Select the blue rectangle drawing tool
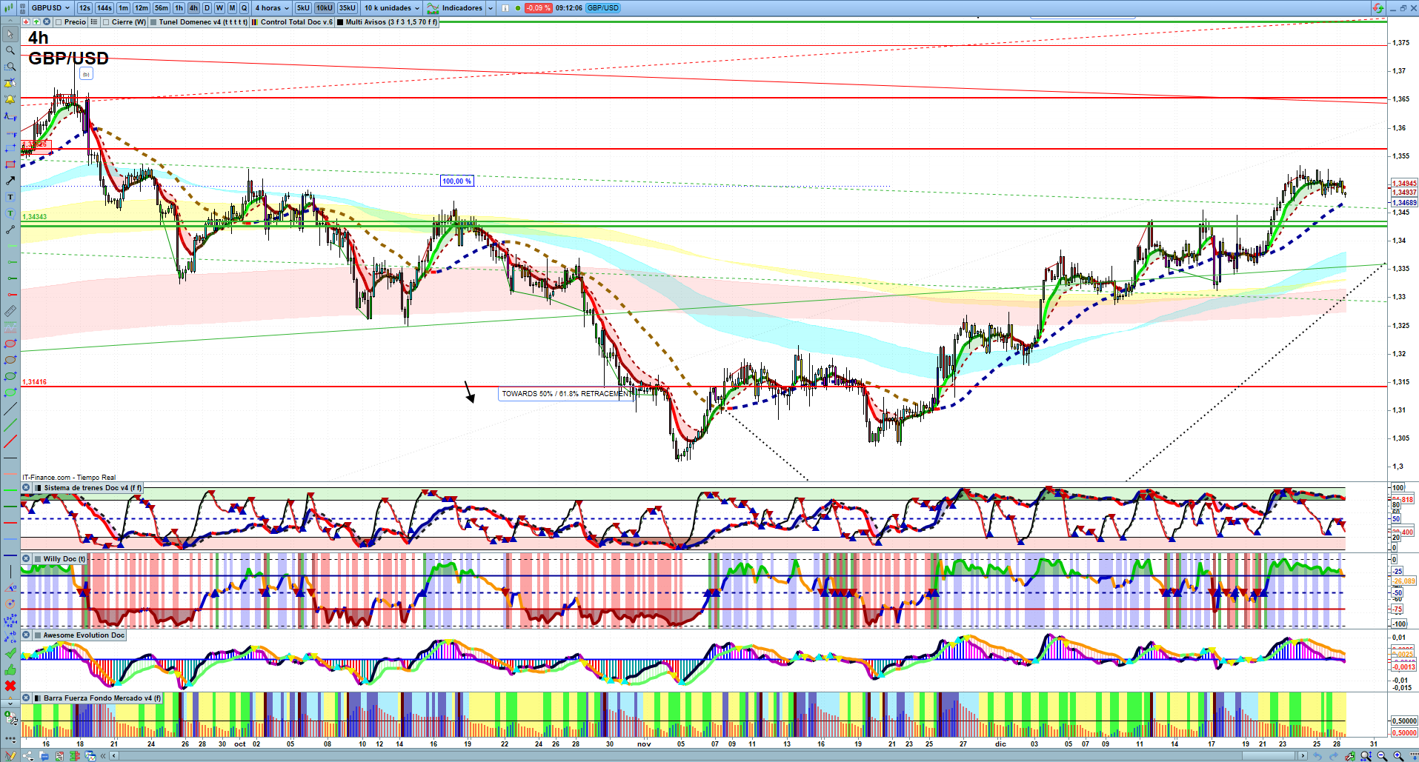This screenshot has height=762, width=1419. [x=10, y=148]
